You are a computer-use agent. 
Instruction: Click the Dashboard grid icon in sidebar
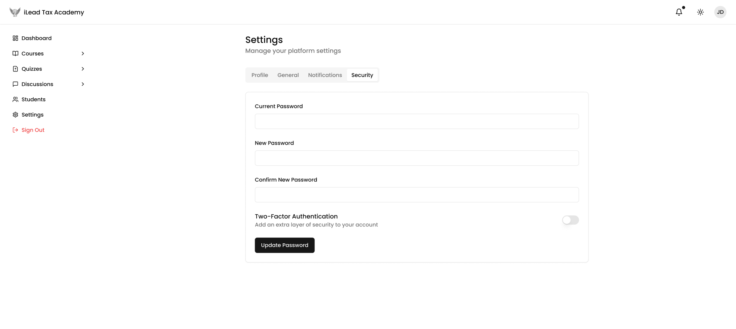pyautogui.click(x=15, y=38)
